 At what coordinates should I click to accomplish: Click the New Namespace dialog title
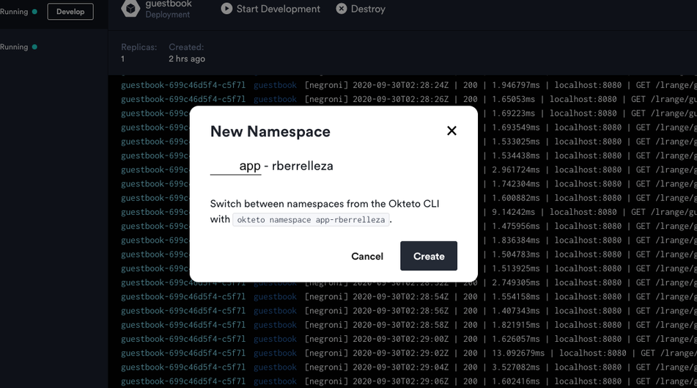tap(270, 132)
